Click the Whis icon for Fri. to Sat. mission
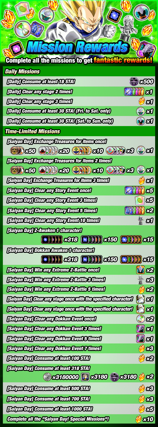The height and width of the screenshot is (427, 158). (x=140, y=111)
